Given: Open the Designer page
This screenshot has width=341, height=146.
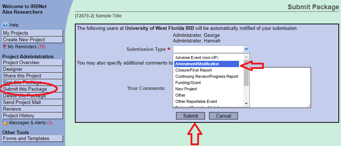Looking at the screenshot, I should (33, 69).
